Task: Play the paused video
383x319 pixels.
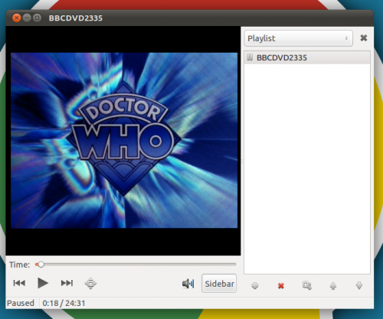Action: tap(43, 283)
